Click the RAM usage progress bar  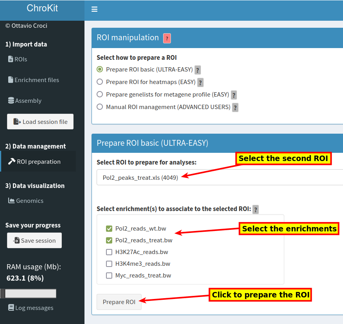click(x=28, y=294)
